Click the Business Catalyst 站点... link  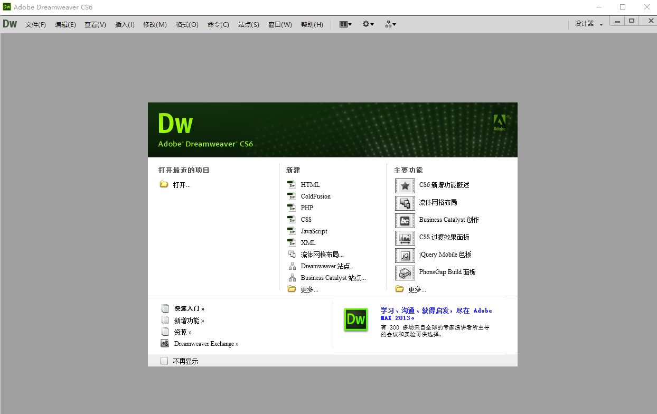tap(333, 278)
